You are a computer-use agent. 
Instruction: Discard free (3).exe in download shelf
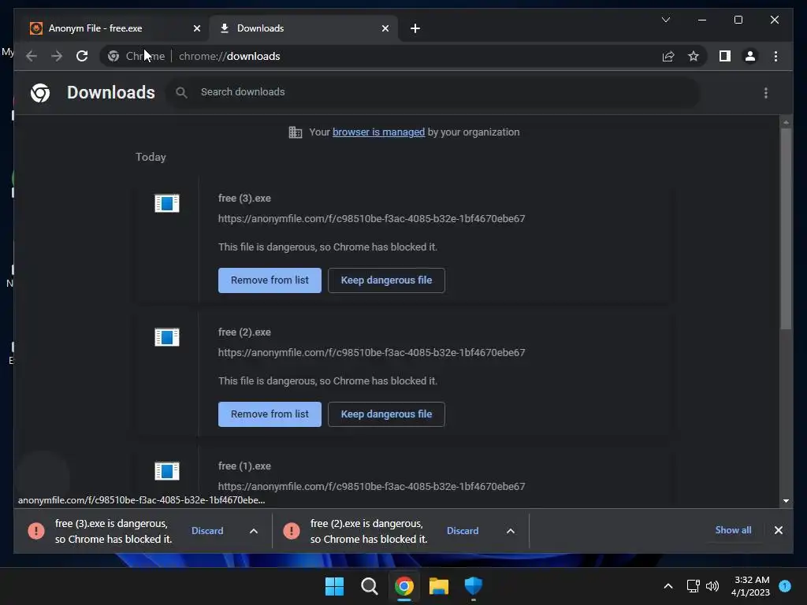click(207, 531)
